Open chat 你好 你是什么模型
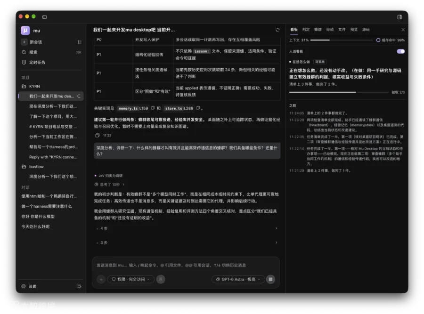This screenshot has height=314, width=424. click(51, 217)
